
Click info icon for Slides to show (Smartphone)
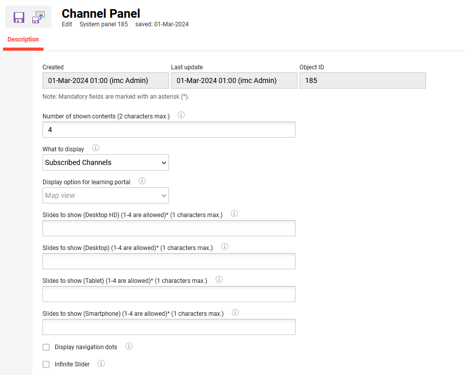click(x=235, y=313)
